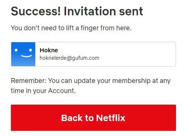185x136 pixels.
Task: Click 'Invitation sent' in the heading
Action: (103, 11)
